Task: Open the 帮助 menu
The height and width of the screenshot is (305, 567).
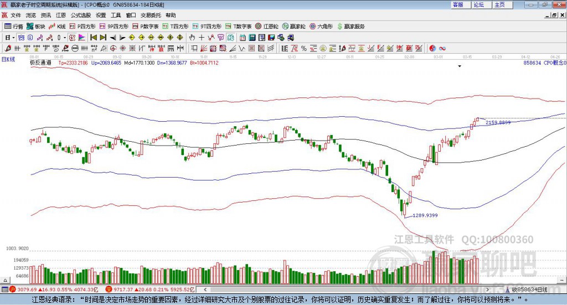Action: click(171, 15)
